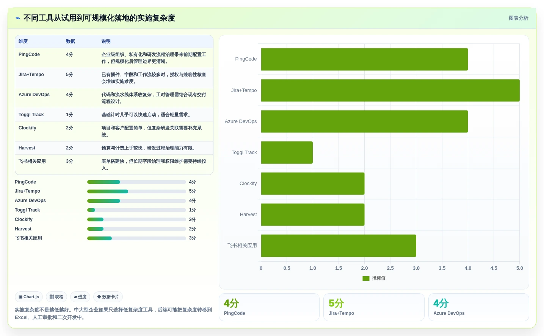Screen dimensions: 544x336
Task: Select the 数据卡片 tag chip
Action: tap(108, 297)
